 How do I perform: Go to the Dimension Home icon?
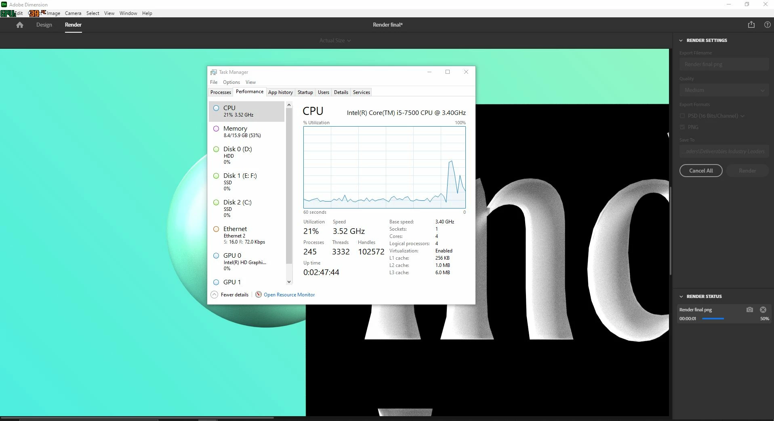(x=19, y=25)
